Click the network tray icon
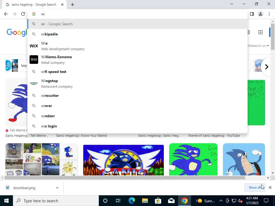Image resolution: width=275 pixels, height=206 pixels. [x=234, y=201]
